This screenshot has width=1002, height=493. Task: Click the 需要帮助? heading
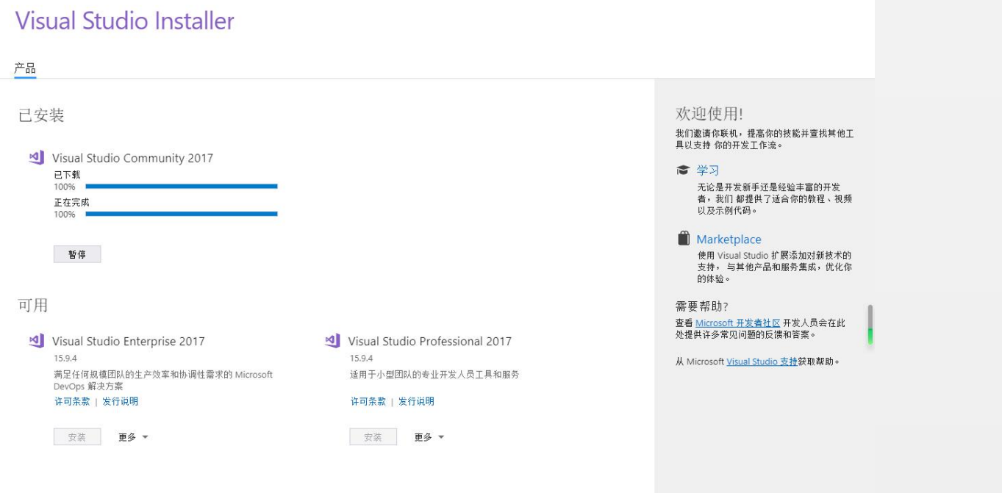[x=702, y=306]
